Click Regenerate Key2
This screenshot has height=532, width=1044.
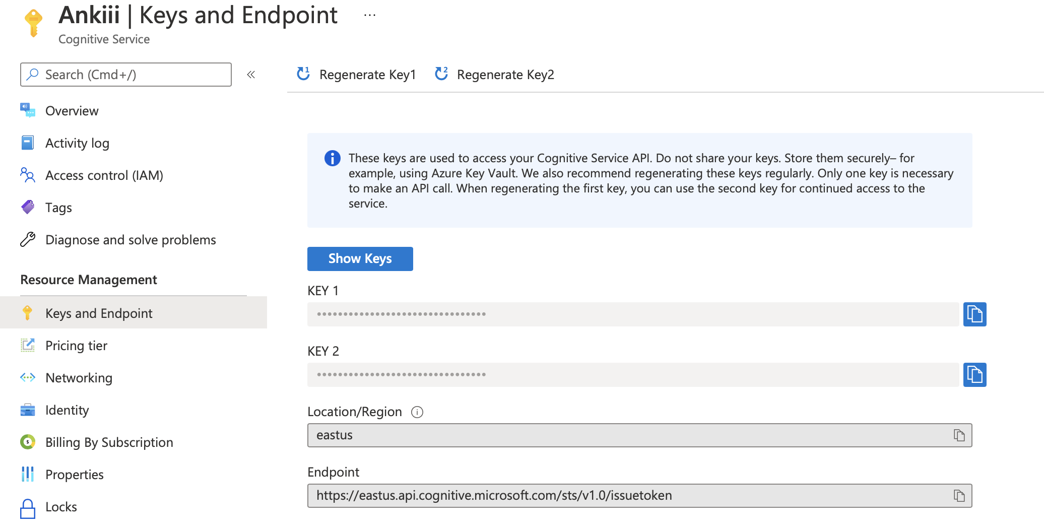tap(505, 75)
